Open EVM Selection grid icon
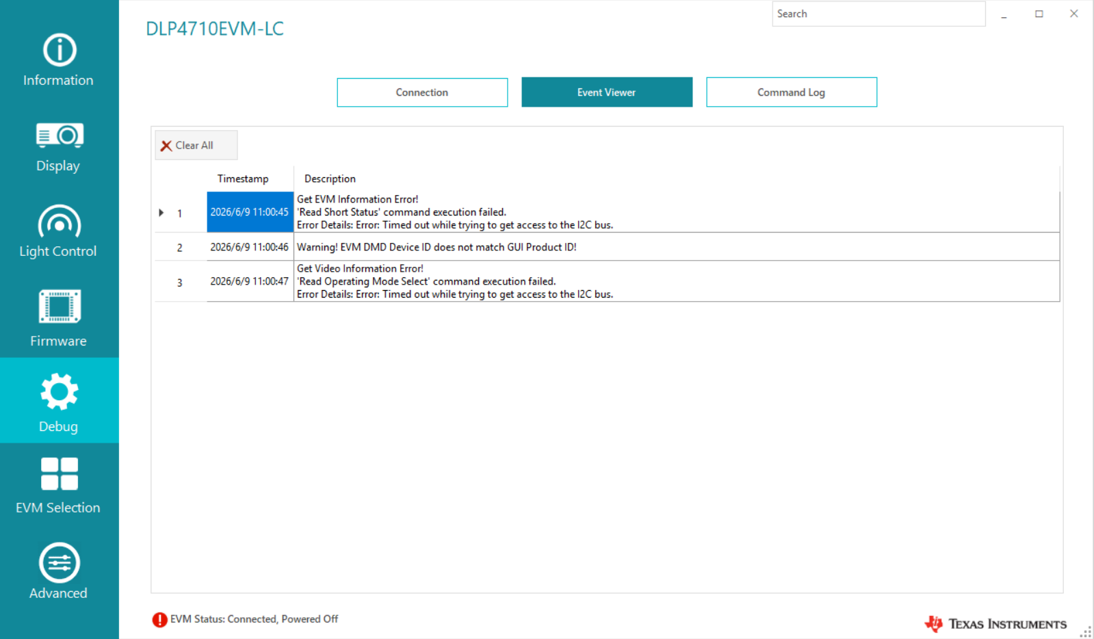Image resolution: width=1094 pixels, height=639 pixels. (60, 474)
